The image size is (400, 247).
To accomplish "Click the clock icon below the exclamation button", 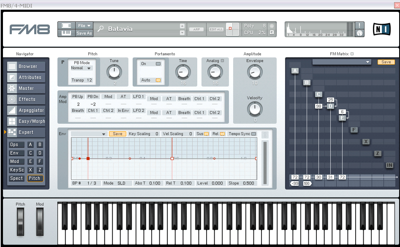I will 359,33.
